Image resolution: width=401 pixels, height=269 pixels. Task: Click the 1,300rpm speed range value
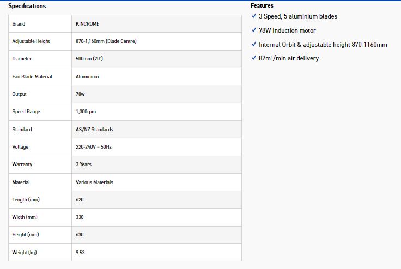pos(87,112)
